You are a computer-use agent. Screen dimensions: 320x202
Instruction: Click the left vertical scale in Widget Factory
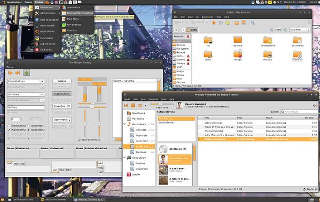pos(85,123)
